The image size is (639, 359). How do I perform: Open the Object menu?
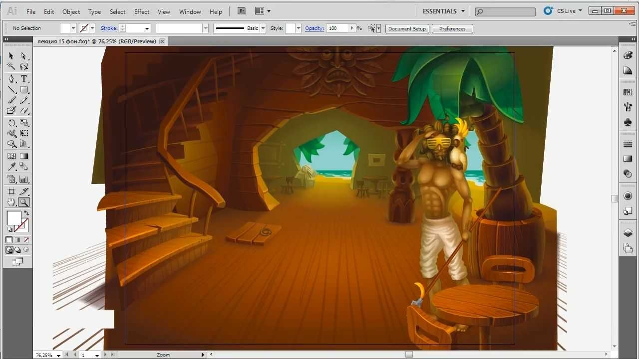point(71,11)
